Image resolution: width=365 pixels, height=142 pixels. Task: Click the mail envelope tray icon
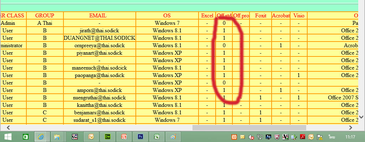coord(243,137)
